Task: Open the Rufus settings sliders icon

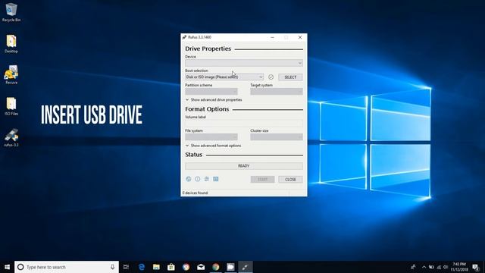Action: pyautogui.click(x=207, y=179)
